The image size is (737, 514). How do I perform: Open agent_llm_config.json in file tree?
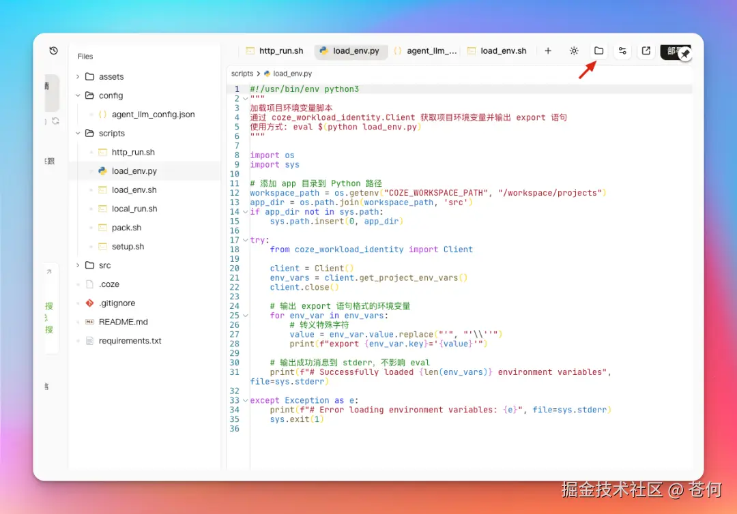(154, 114)
